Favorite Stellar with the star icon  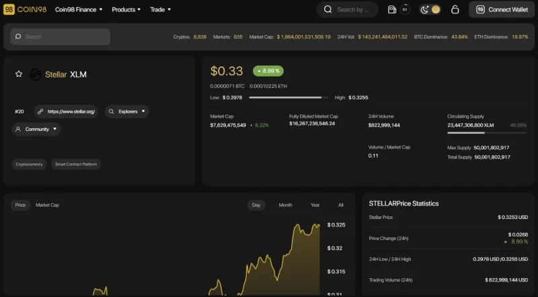tap(19, 74)
